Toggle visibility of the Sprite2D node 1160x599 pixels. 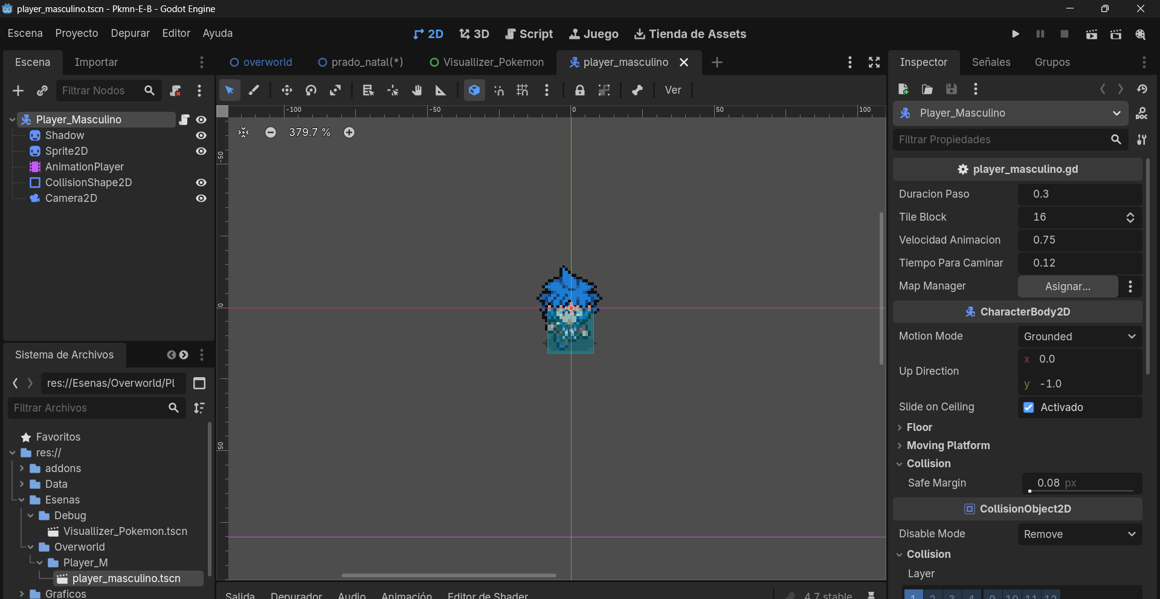tap(201, 151)
